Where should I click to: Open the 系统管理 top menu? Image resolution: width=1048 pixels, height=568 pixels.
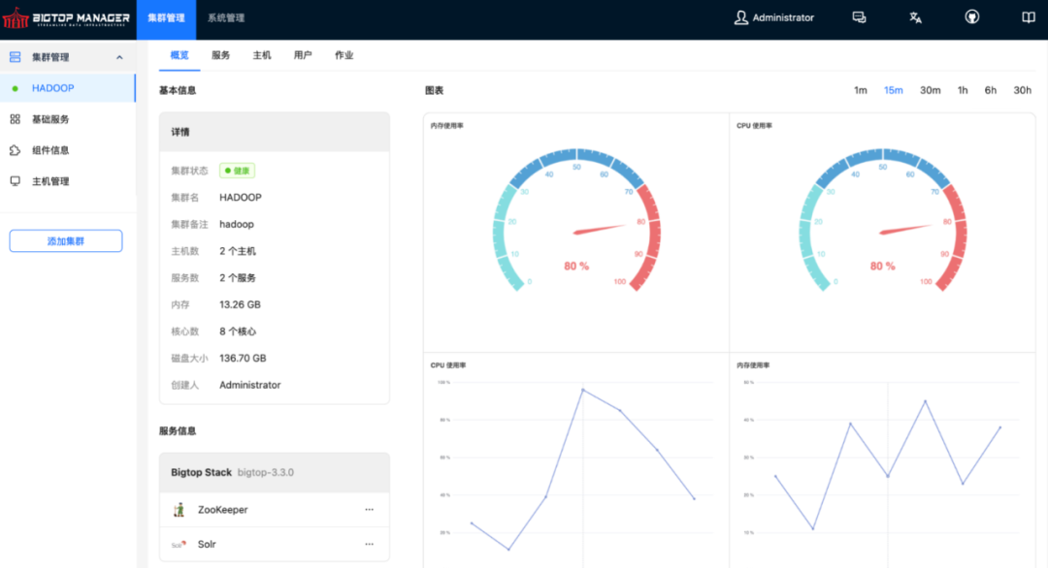[x=226, y=18]
